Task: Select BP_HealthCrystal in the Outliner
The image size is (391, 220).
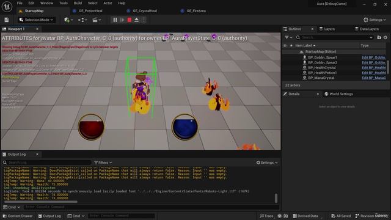Action: pos(322,68)
